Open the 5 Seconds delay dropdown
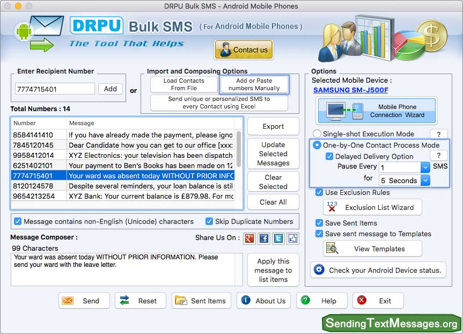This screenshot has width=463, height=334. (425, 180)
